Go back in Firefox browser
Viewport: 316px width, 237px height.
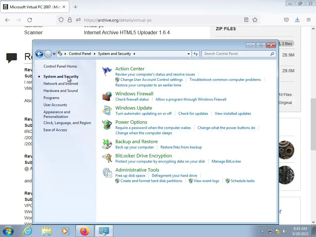(7, 20)
